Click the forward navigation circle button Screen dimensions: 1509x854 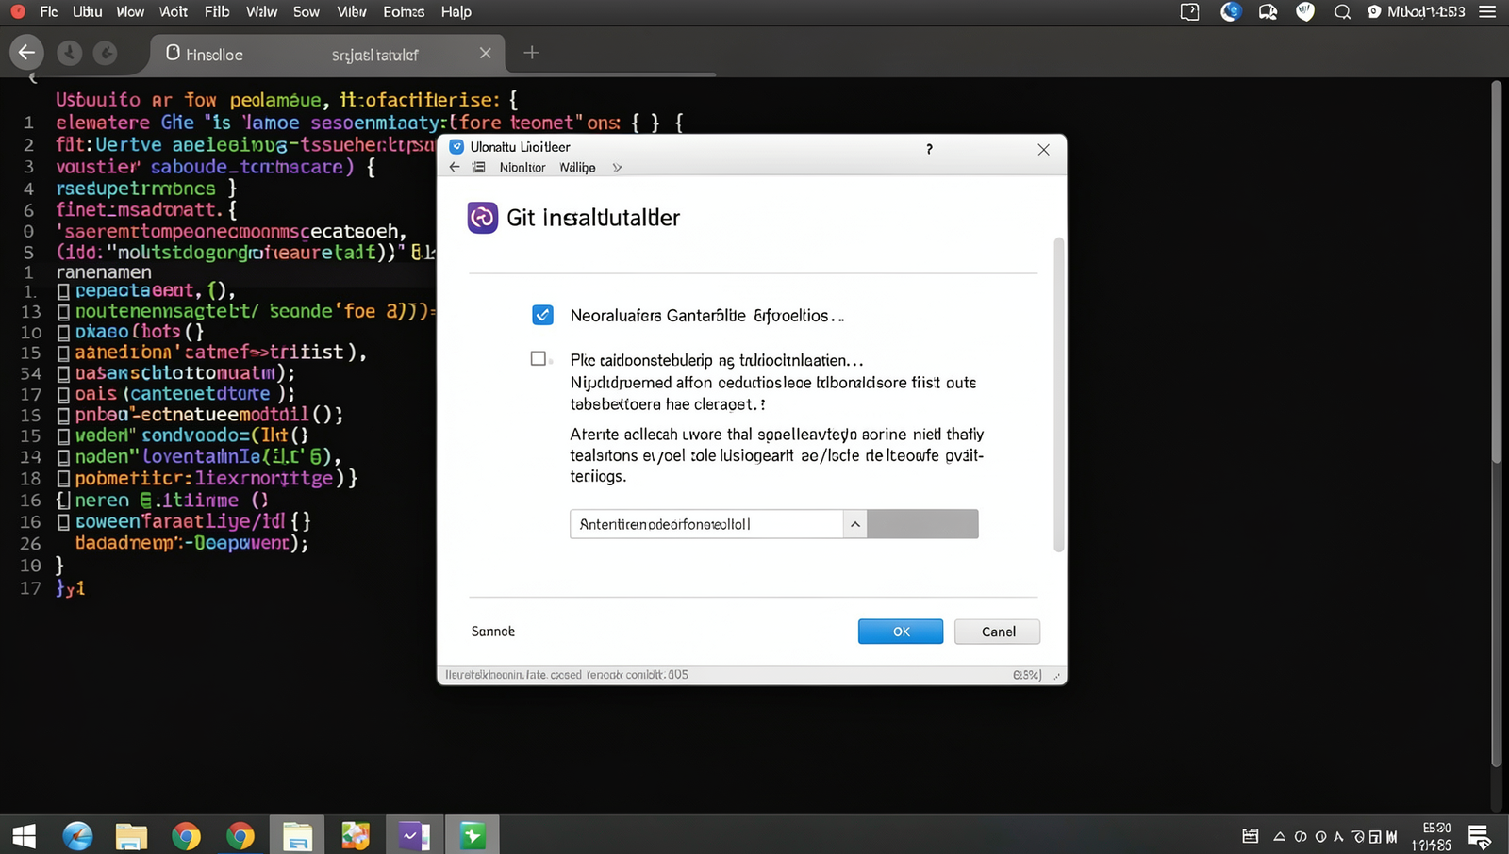click(106, 53)
